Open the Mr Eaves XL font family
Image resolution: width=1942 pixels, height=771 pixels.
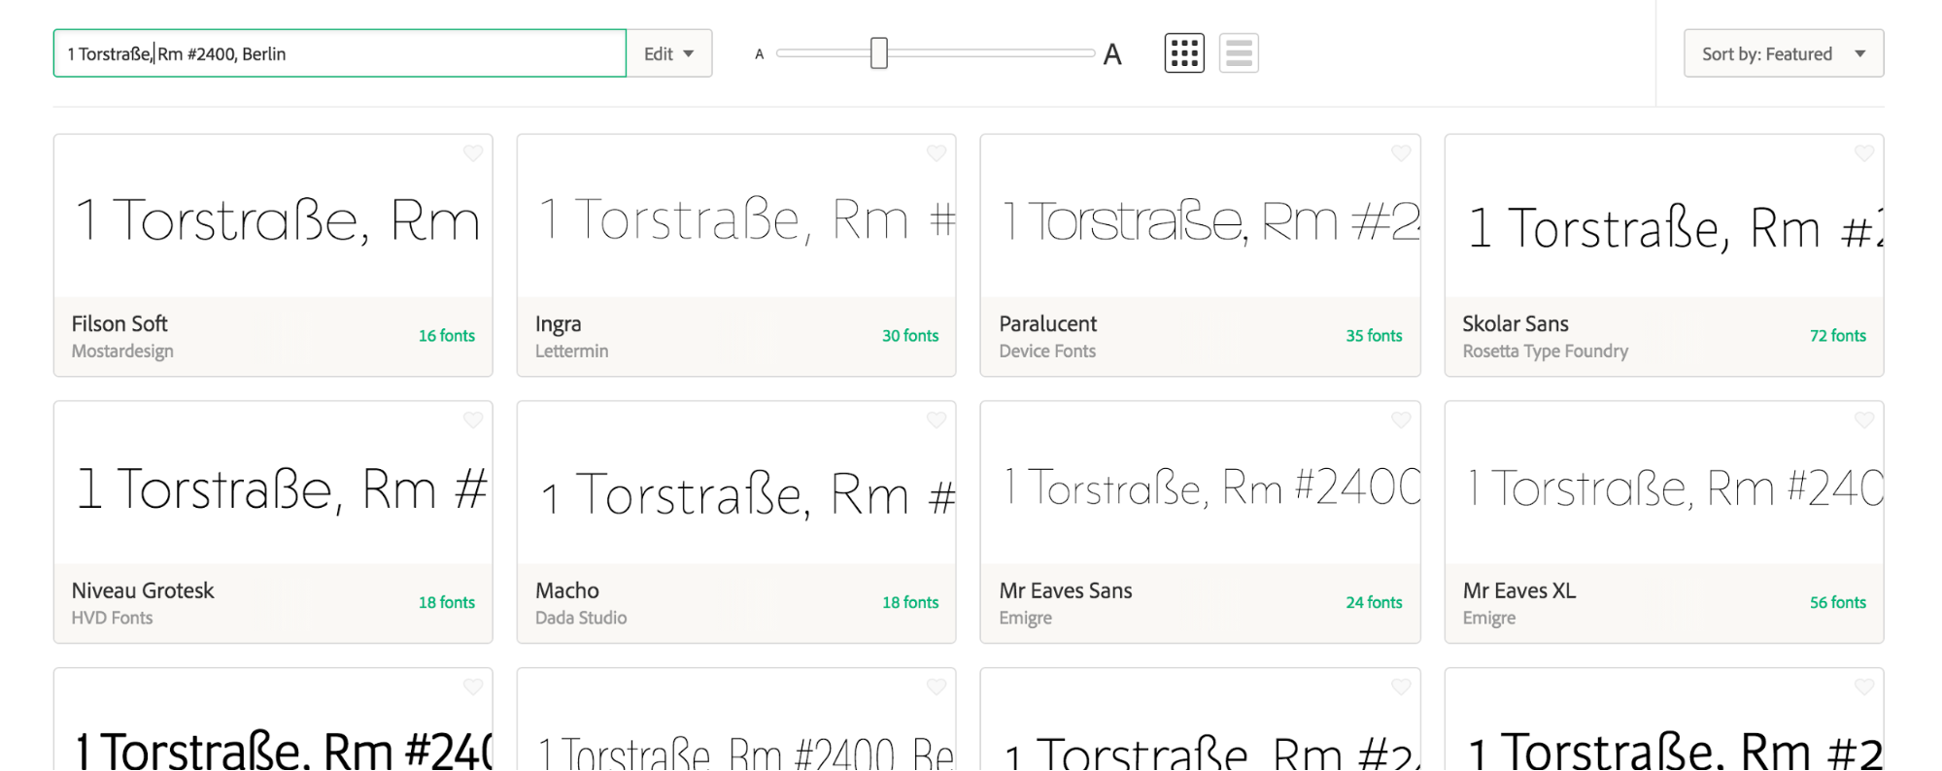(x=1519, y=590)
